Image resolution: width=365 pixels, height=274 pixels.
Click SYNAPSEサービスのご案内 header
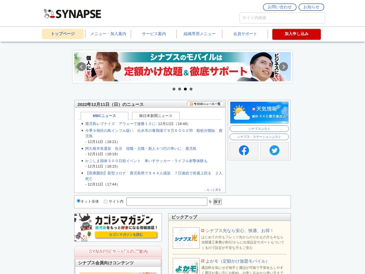point(118,252)
